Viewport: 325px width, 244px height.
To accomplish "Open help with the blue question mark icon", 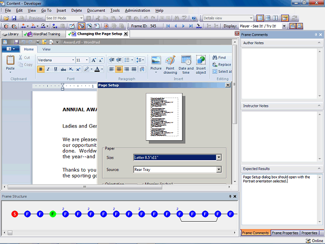I will click(194, 18).
